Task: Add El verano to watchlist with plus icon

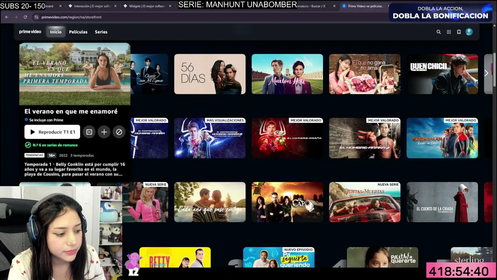Action: coord(104,132)
